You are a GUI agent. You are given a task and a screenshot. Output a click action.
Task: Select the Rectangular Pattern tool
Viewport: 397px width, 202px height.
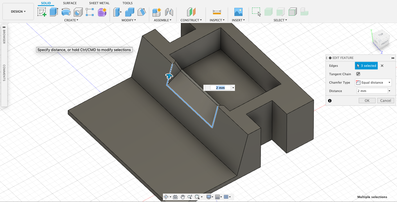coord(90,12)
